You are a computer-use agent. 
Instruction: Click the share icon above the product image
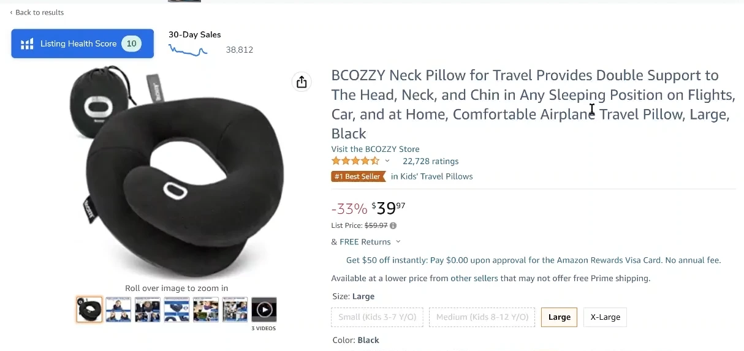pos(302,82)
